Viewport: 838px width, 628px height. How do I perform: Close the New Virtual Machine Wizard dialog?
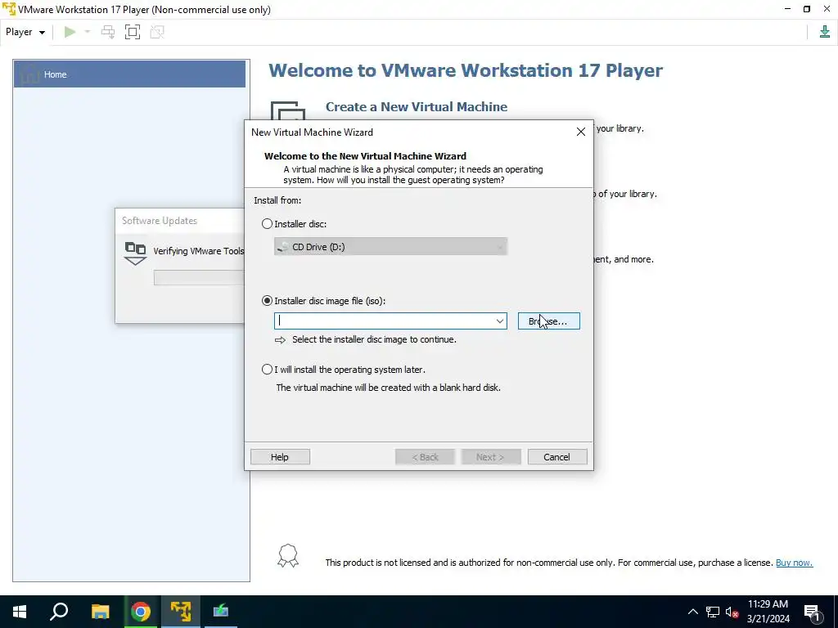point(581,132)
